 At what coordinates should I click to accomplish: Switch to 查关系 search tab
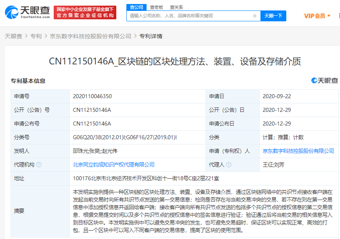[x=176, y=7]
